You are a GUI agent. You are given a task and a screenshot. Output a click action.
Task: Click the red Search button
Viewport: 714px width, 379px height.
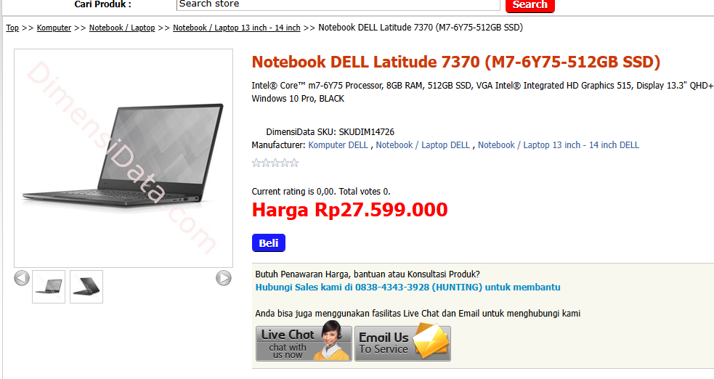click(530, 5)
